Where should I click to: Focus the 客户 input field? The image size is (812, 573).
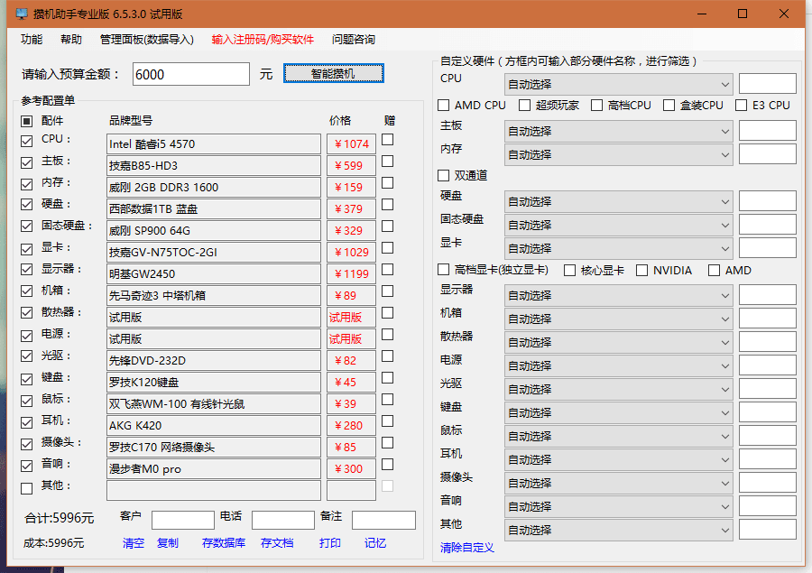click(183, 520)
